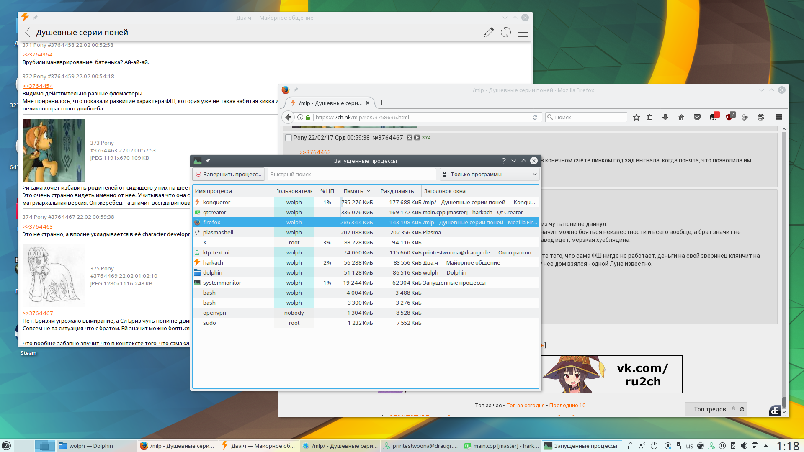This screenshot has height=452, width=804.
Task: Click the reload icon in Firefox URL bar
Action: [535, 117]
